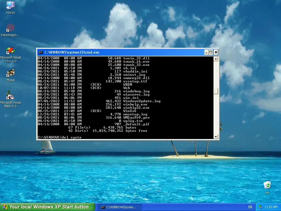281x211 pixels.
Task: Select the recycle bin named ew
Action: coord(267,187)
